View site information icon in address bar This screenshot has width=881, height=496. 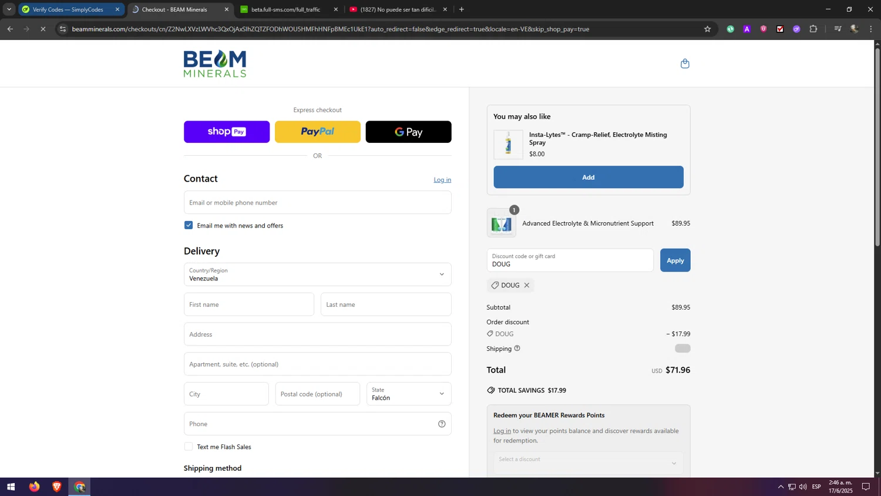[x=63, y=29]
